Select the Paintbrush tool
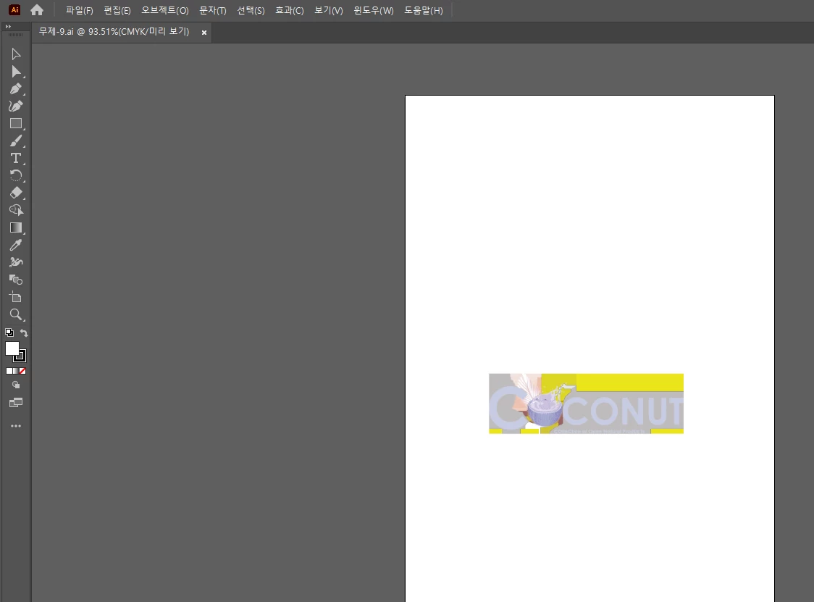Image resolution: width=814 pixels, height=602 pixels. [16, 141]
